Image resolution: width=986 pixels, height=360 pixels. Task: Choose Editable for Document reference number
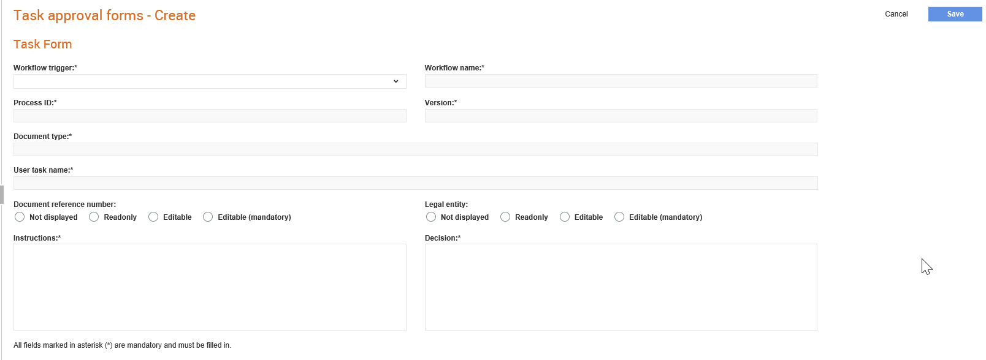pyautogui.click(x=153, y=217)
